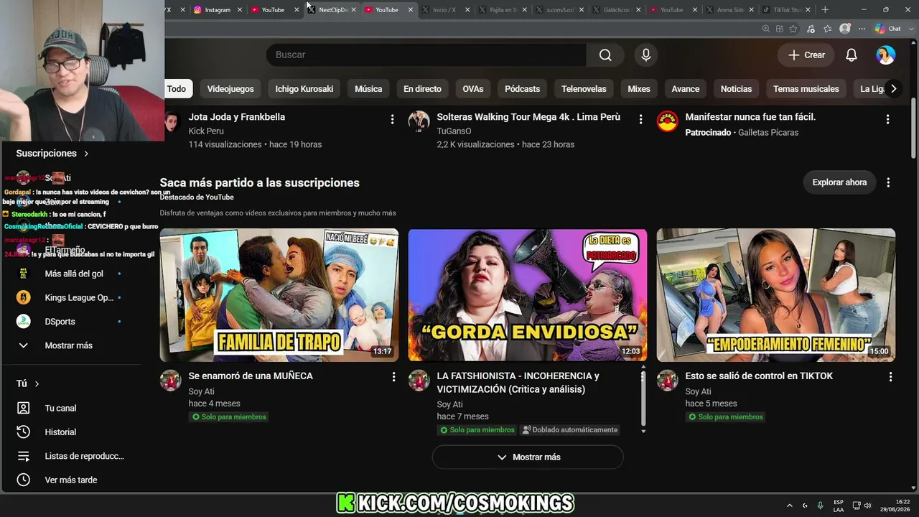Click the search magnifier button

605,55
